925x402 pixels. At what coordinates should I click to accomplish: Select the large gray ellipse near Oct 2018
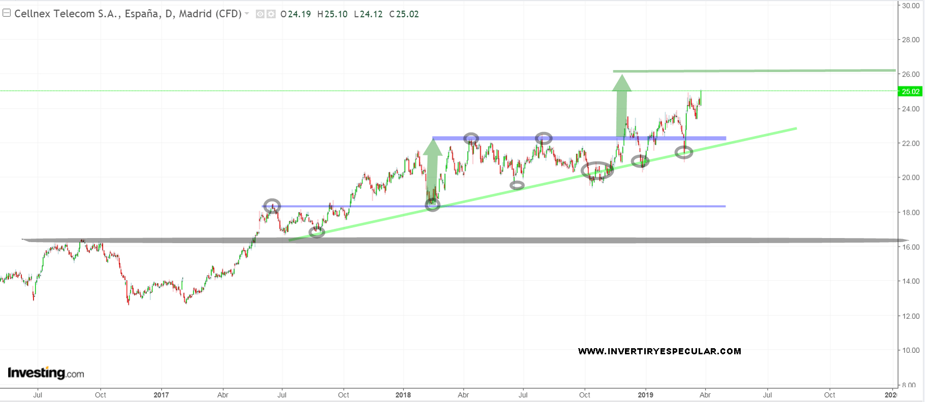click(x=597, y=171)
